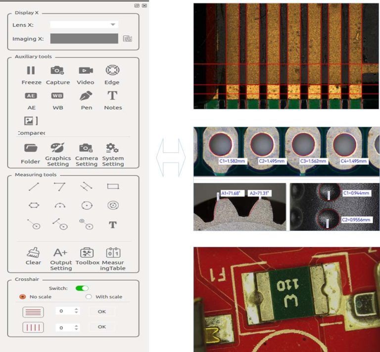Select the line measuring tool

(x=34, y=187)
